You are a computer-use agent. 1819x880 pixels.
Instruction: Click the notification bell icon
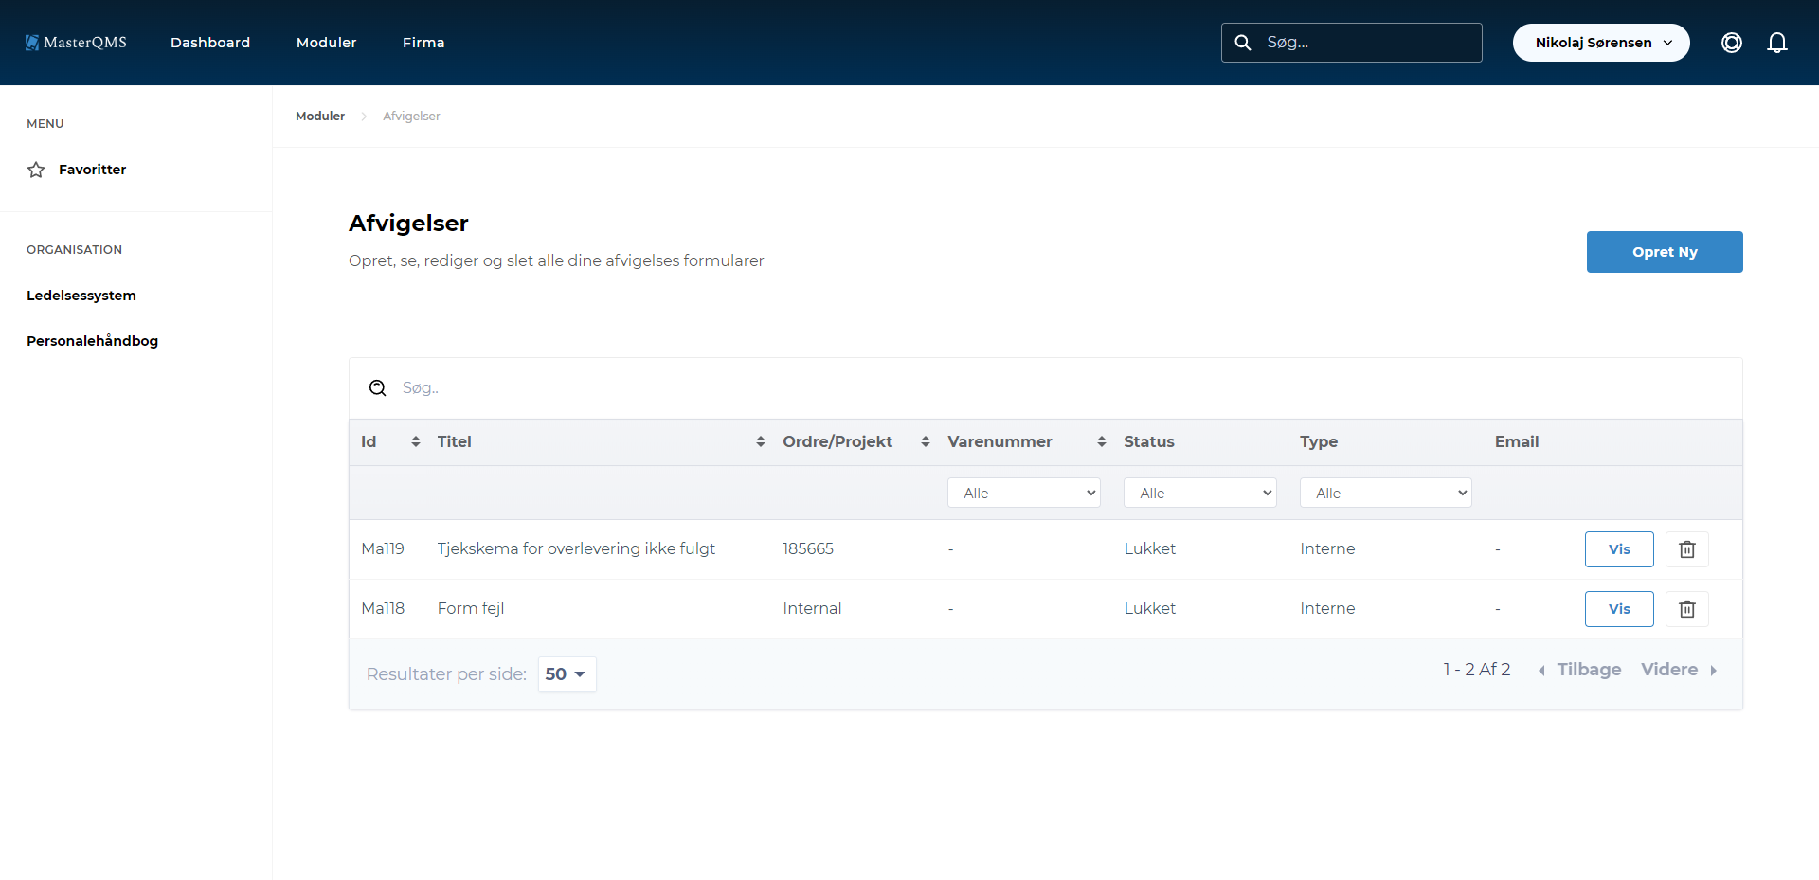(x=1776, y=43)
